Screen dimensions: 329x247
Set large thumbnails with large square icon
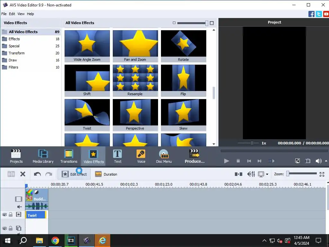click(x=212, y=23)
